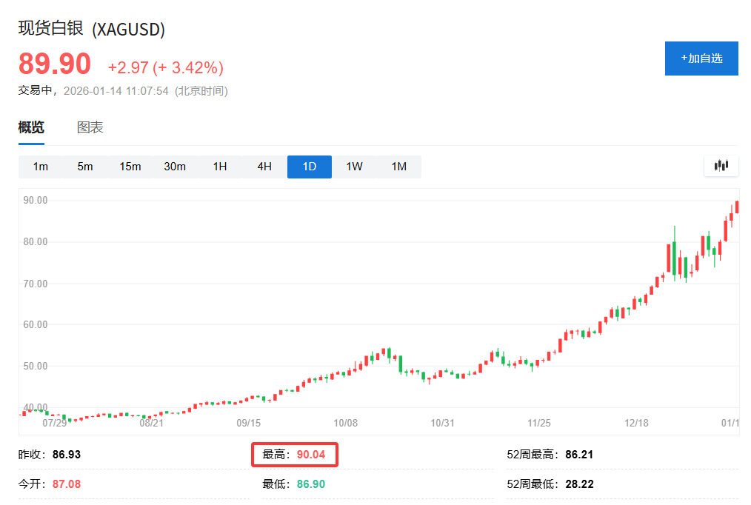The image size is (751, 505).
Task: Select the 1D timeframe
Action: [x=309, y=166]
